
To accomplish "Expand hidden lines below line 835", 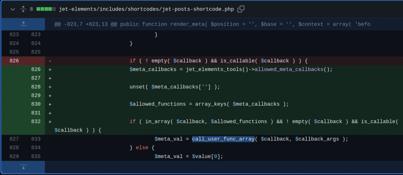I will click(23, 167).
